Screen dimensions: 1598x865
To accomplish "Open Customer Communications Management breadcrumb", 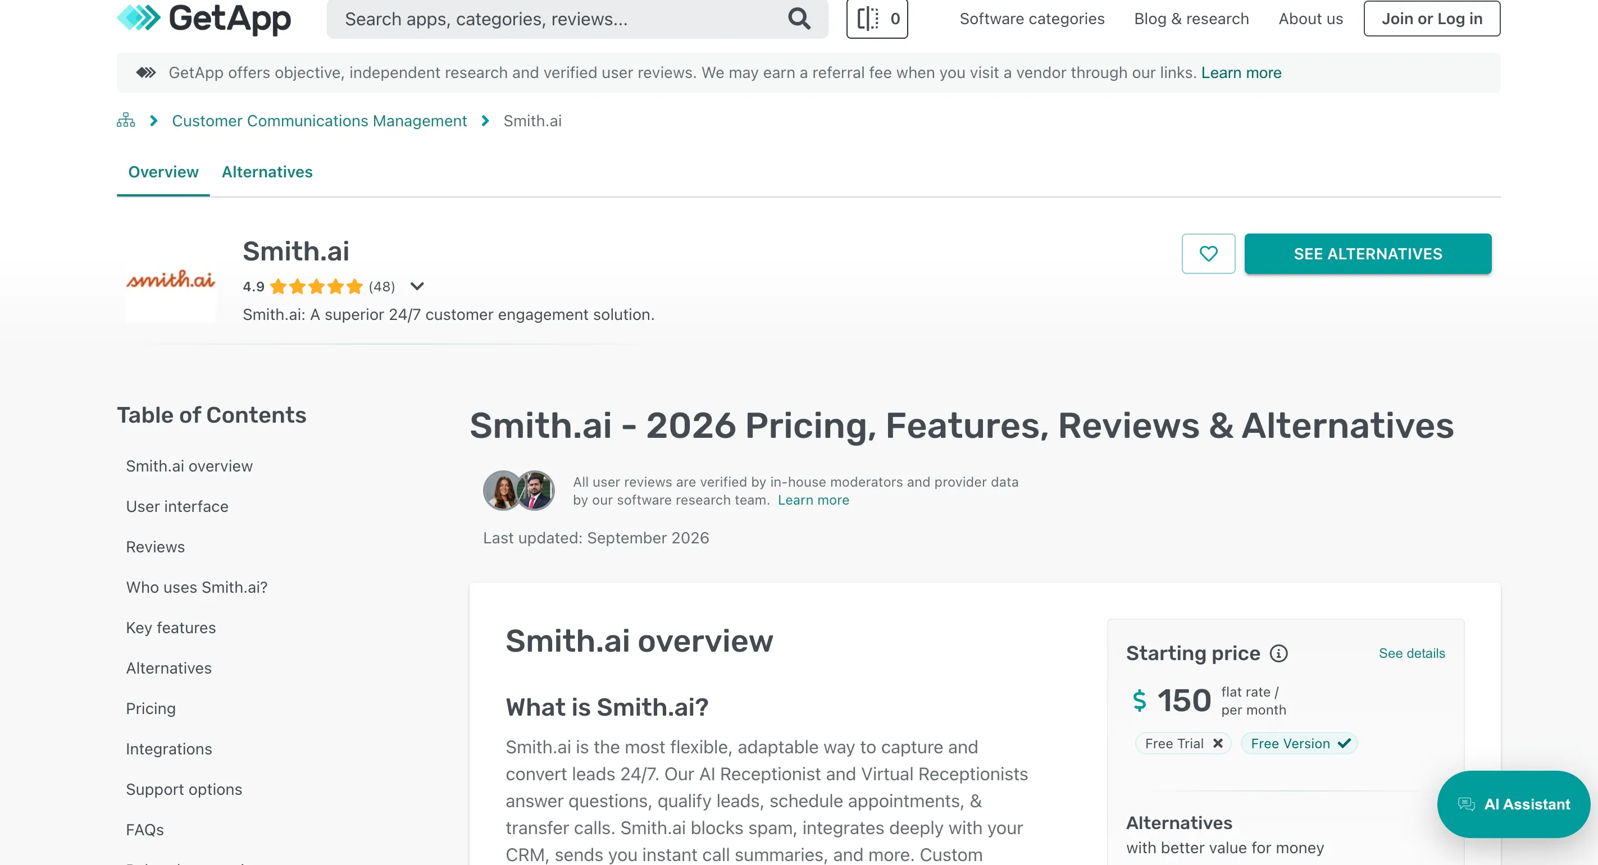I will 319,120.
